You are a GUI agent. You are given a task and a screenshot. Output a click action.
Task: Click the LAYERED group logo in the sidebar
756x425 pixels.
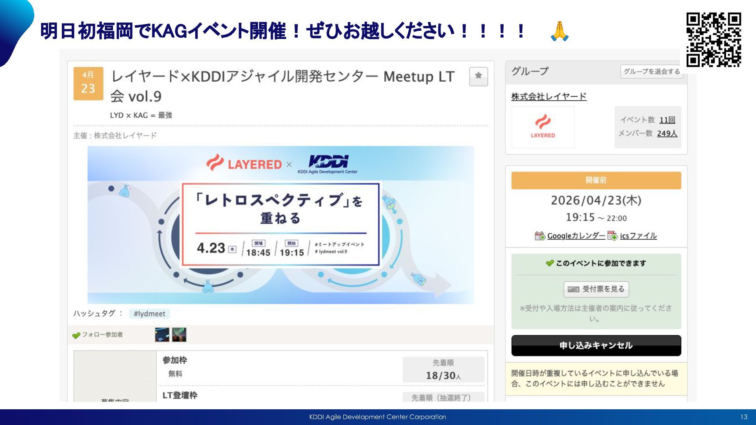pyautogui.click(x=543, y=127)
